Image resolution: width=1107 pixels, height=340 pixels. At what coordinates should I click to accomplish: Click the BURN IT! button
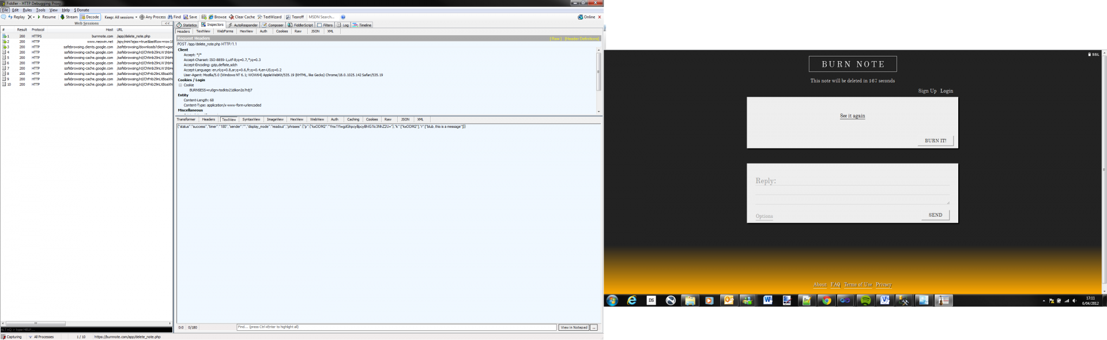click(x=935, y=141)
